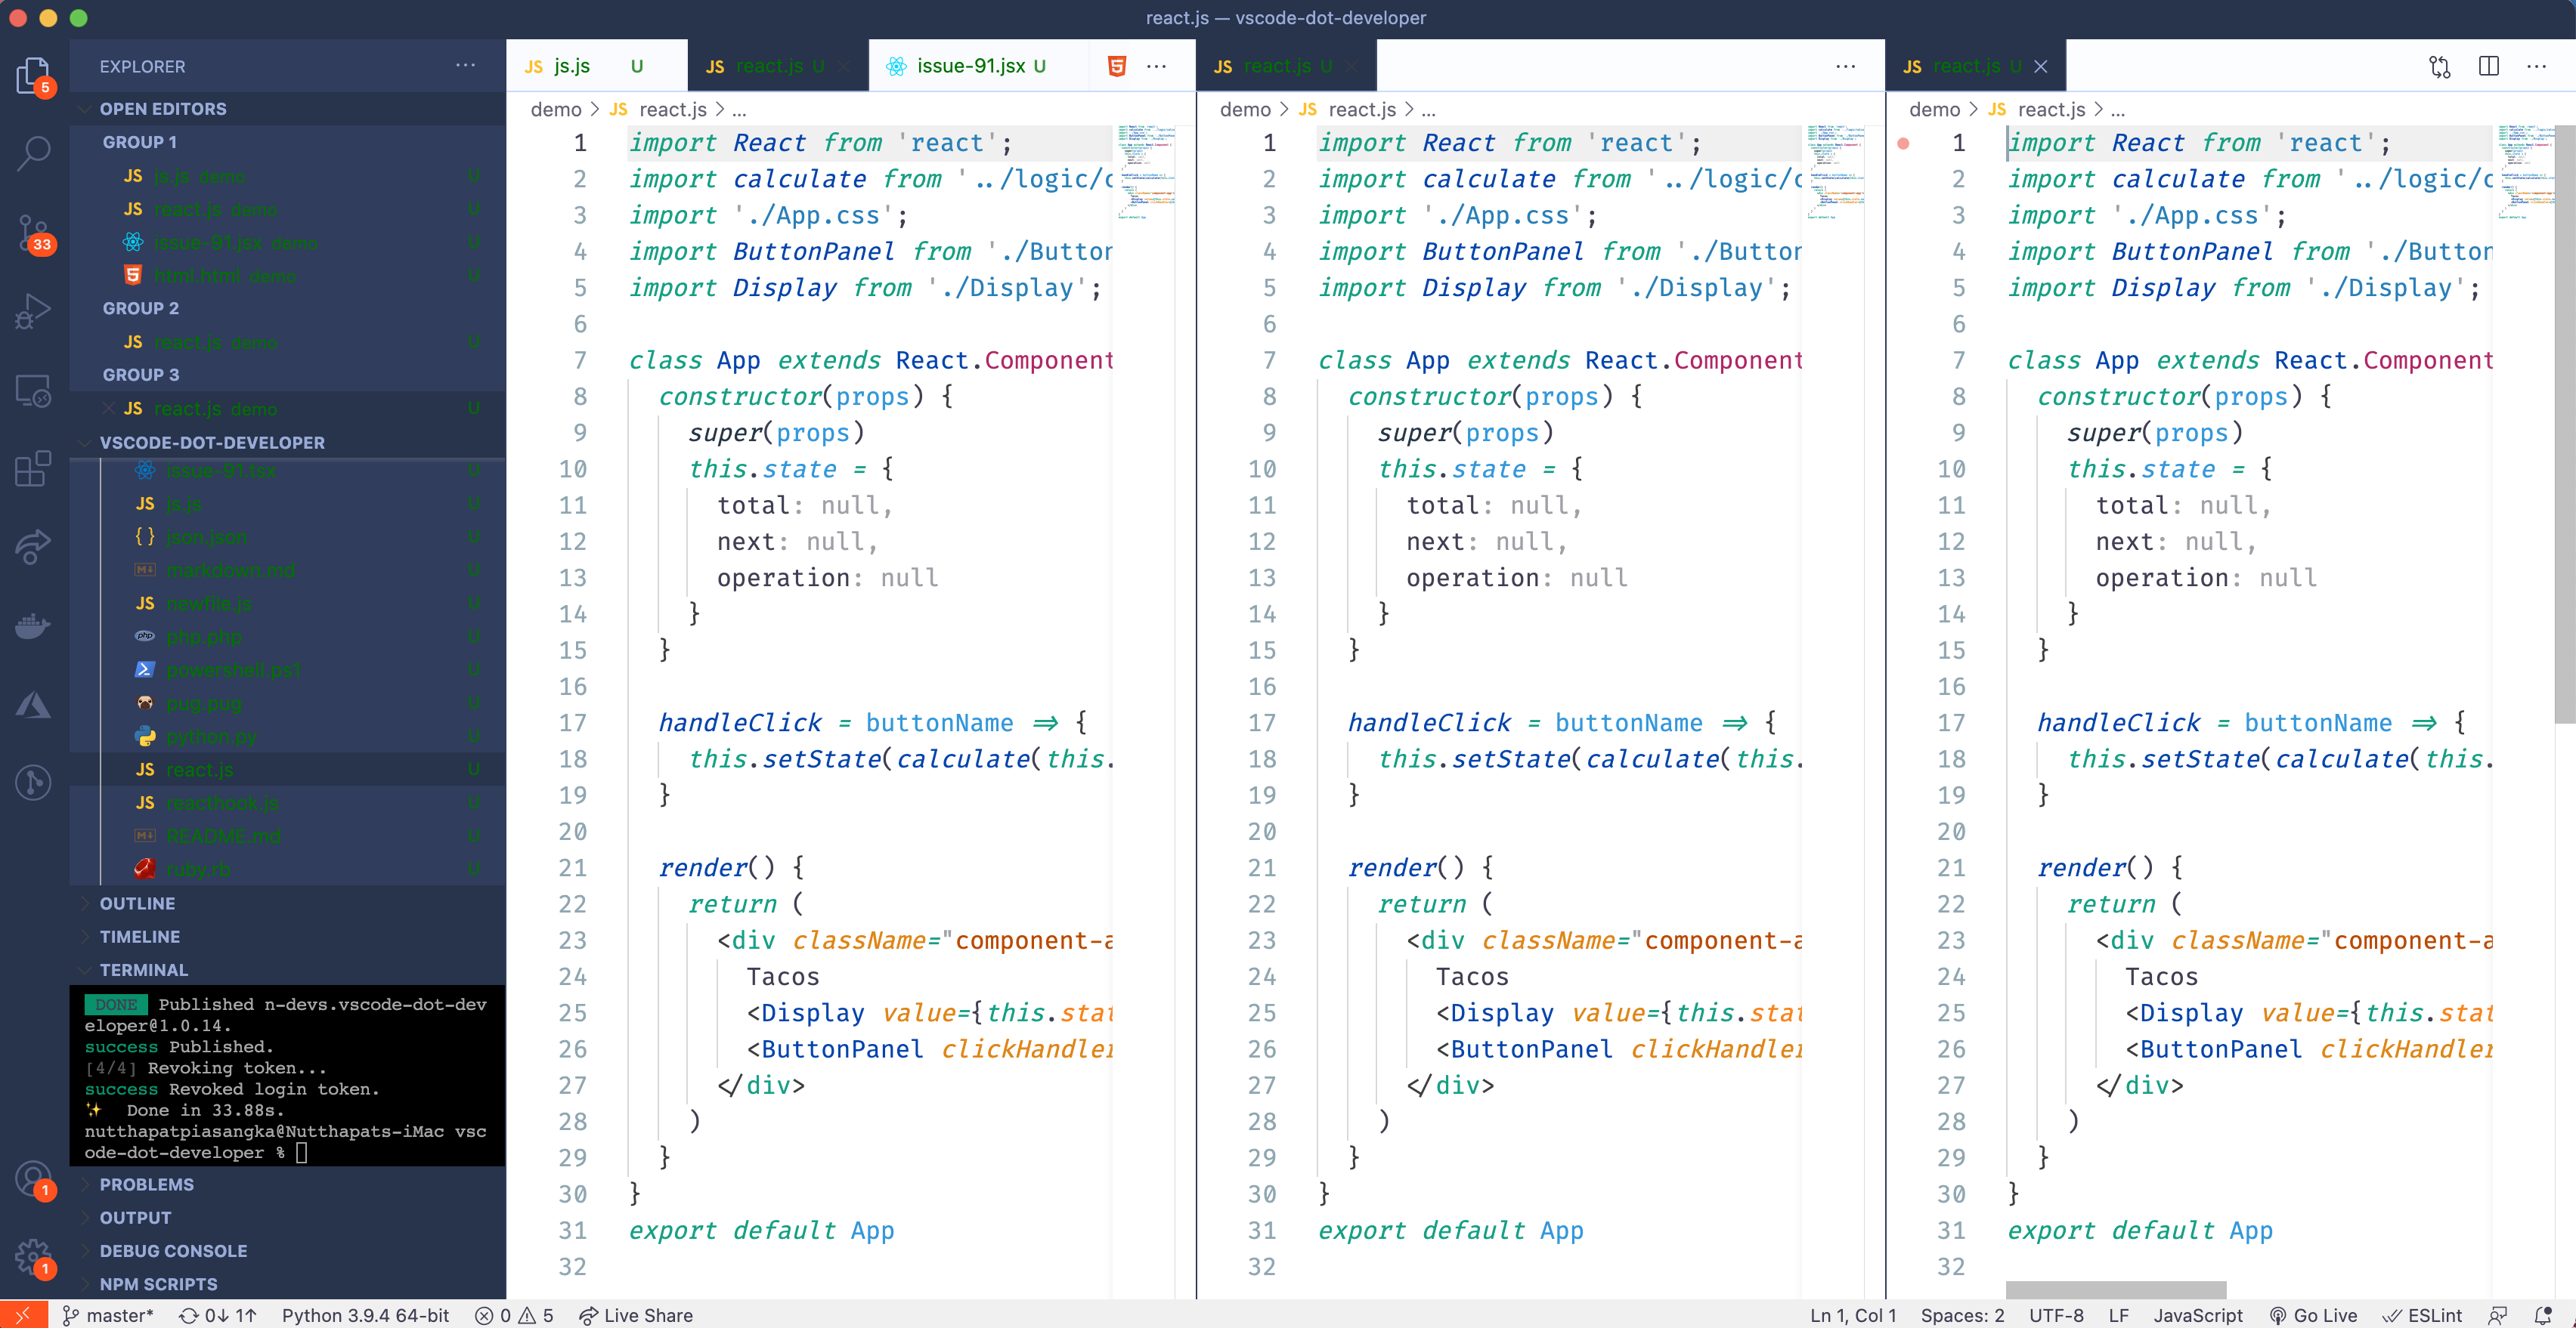
Task: Click Open Changes compare icon
Action: [x=2439, y=66]
